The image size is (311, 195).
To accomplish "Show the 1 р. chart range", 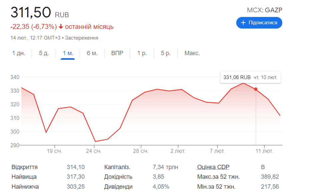I will coord(142,53).
